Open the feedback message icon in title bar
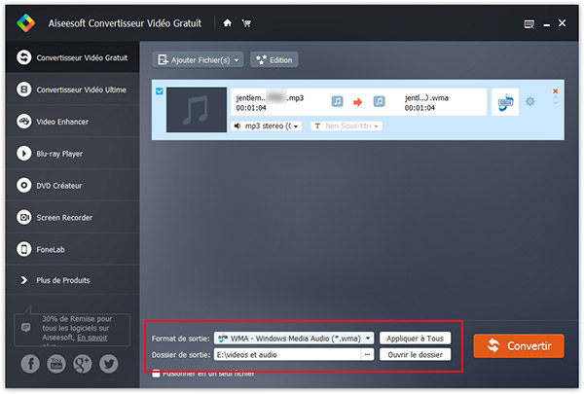The width and height of the screenshot is (584, 394). 529,24
